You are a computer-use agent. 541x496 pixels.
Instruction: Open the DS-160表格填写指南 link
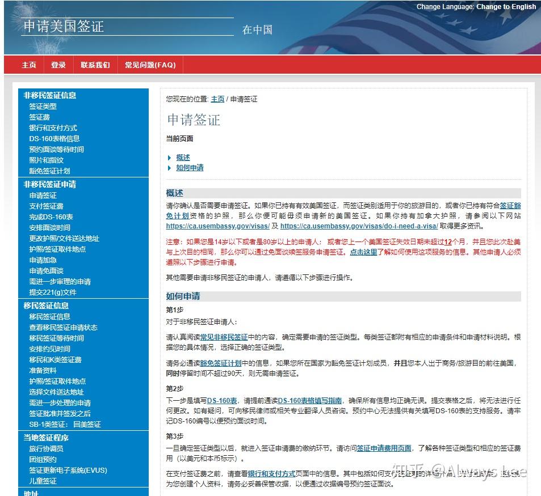coord(310,401)
